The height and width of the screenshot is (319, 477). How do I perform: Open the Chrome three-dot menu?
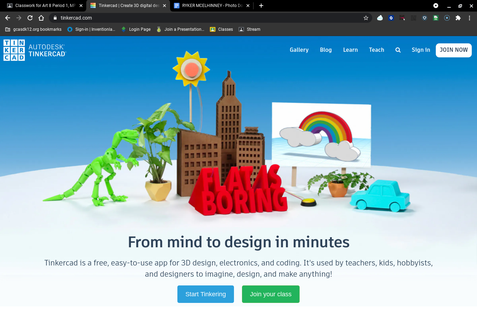[470, 18]
